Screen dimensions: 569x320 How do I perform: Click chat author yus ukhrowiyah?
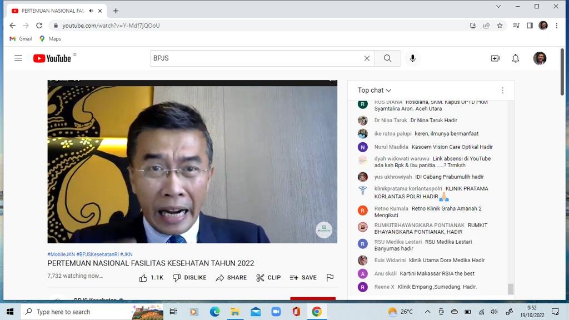coord(393,177)
